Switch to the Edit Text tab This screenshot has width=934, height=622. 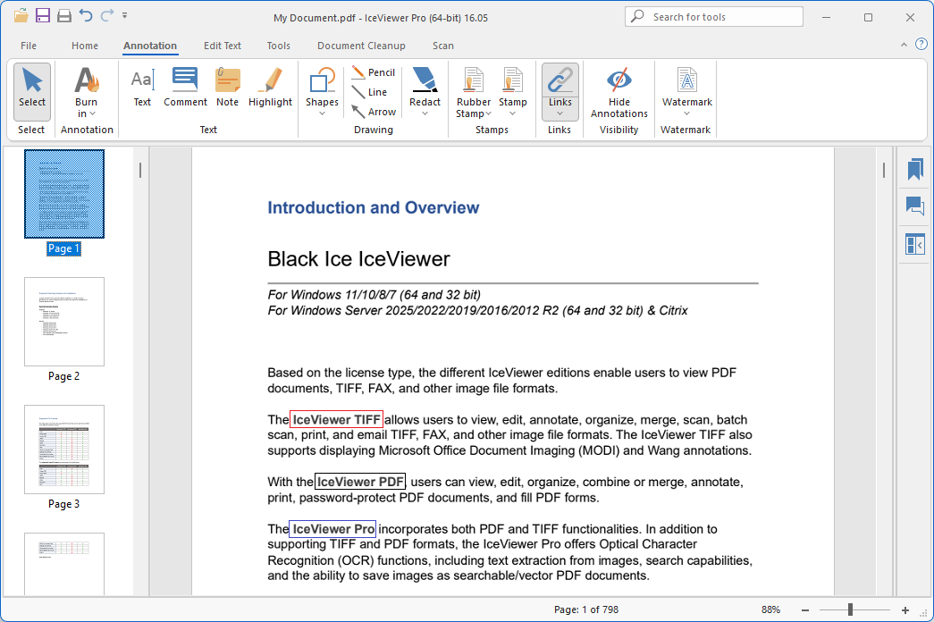223,46
